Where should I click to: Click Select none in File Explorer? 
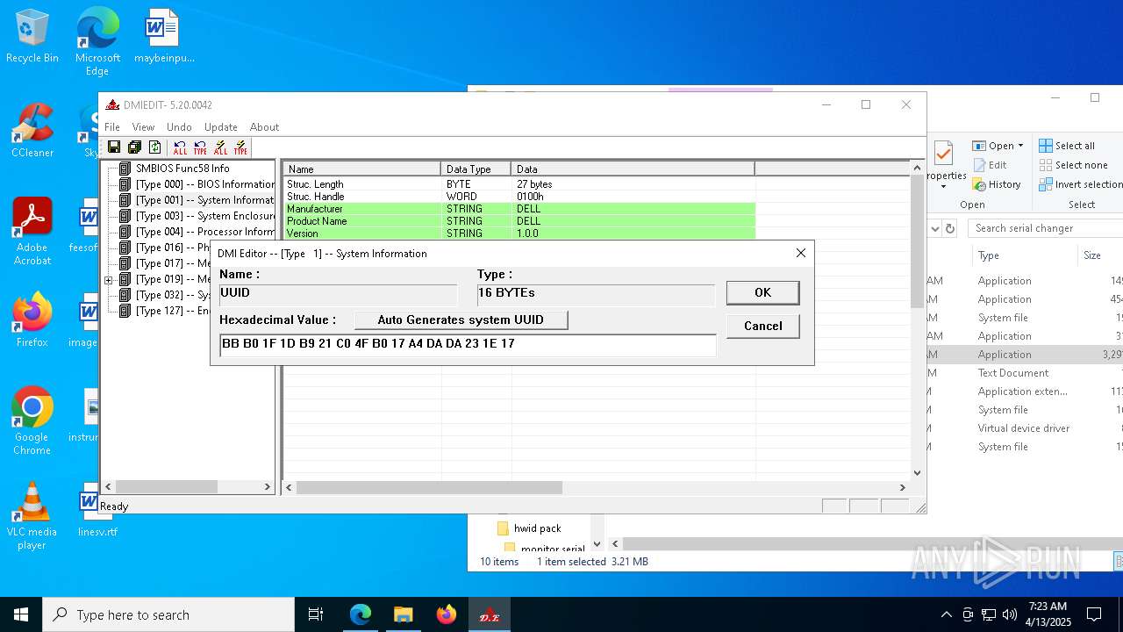click(1073, 165)
